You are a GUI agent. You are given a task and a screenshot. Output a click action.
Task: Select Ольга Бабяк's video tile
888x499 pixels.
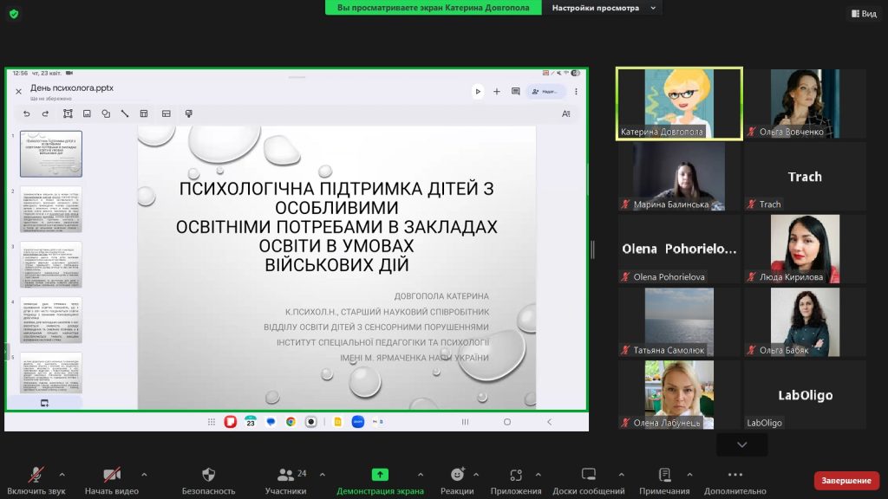tap(805, 321)
